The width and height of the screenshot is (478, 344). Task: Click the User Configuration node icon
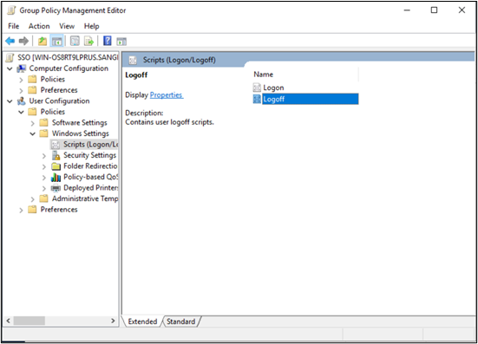point(22,101)
